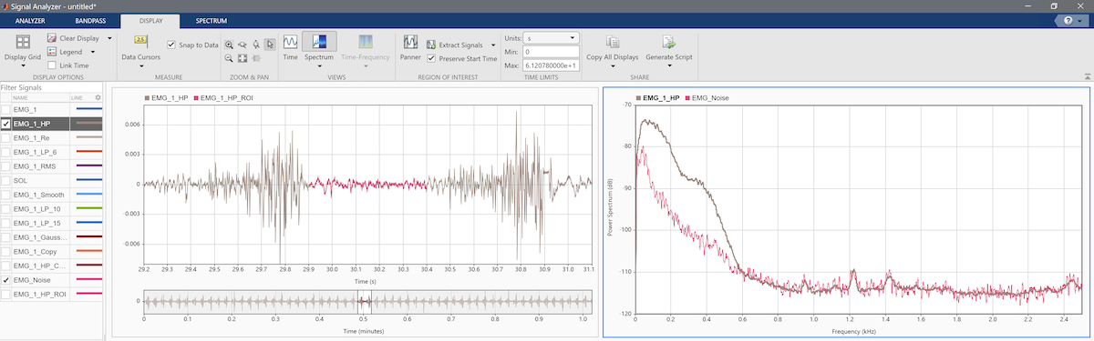Click the Generate Script icon

(668, 42)
